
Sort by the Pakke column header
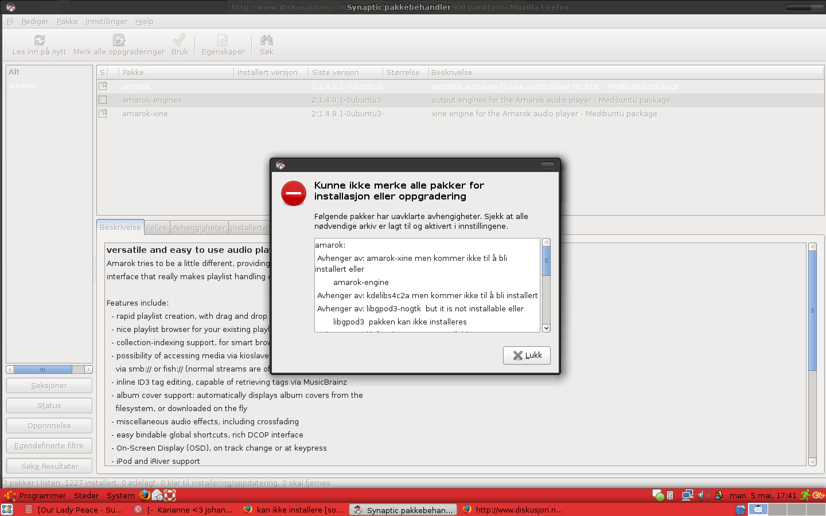(x=176, y=72)
